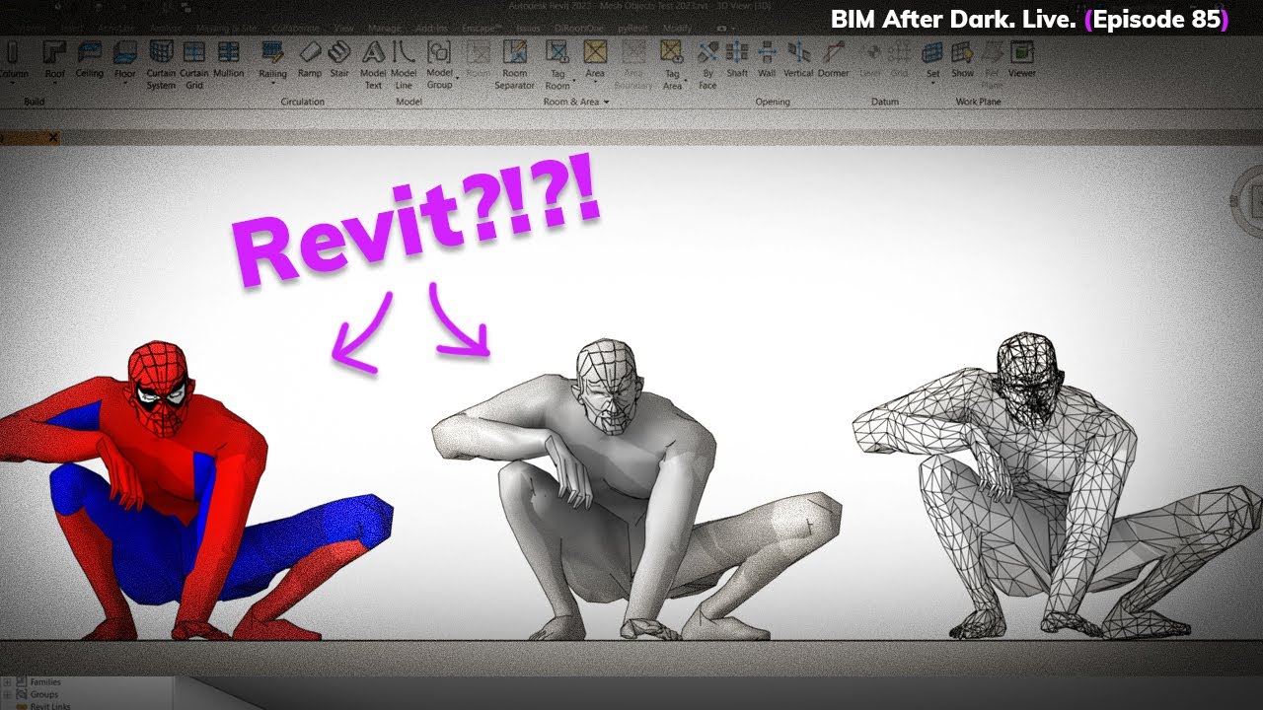Choose the Curtain System tool
This screenshot has height=710, width=1263.
pyautogui.click(x=161, y=65)
